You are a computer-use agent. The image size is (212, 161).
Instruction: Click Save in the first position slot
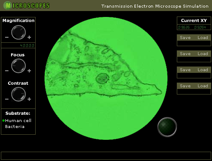pyautogui.click(x=185, y=38)
